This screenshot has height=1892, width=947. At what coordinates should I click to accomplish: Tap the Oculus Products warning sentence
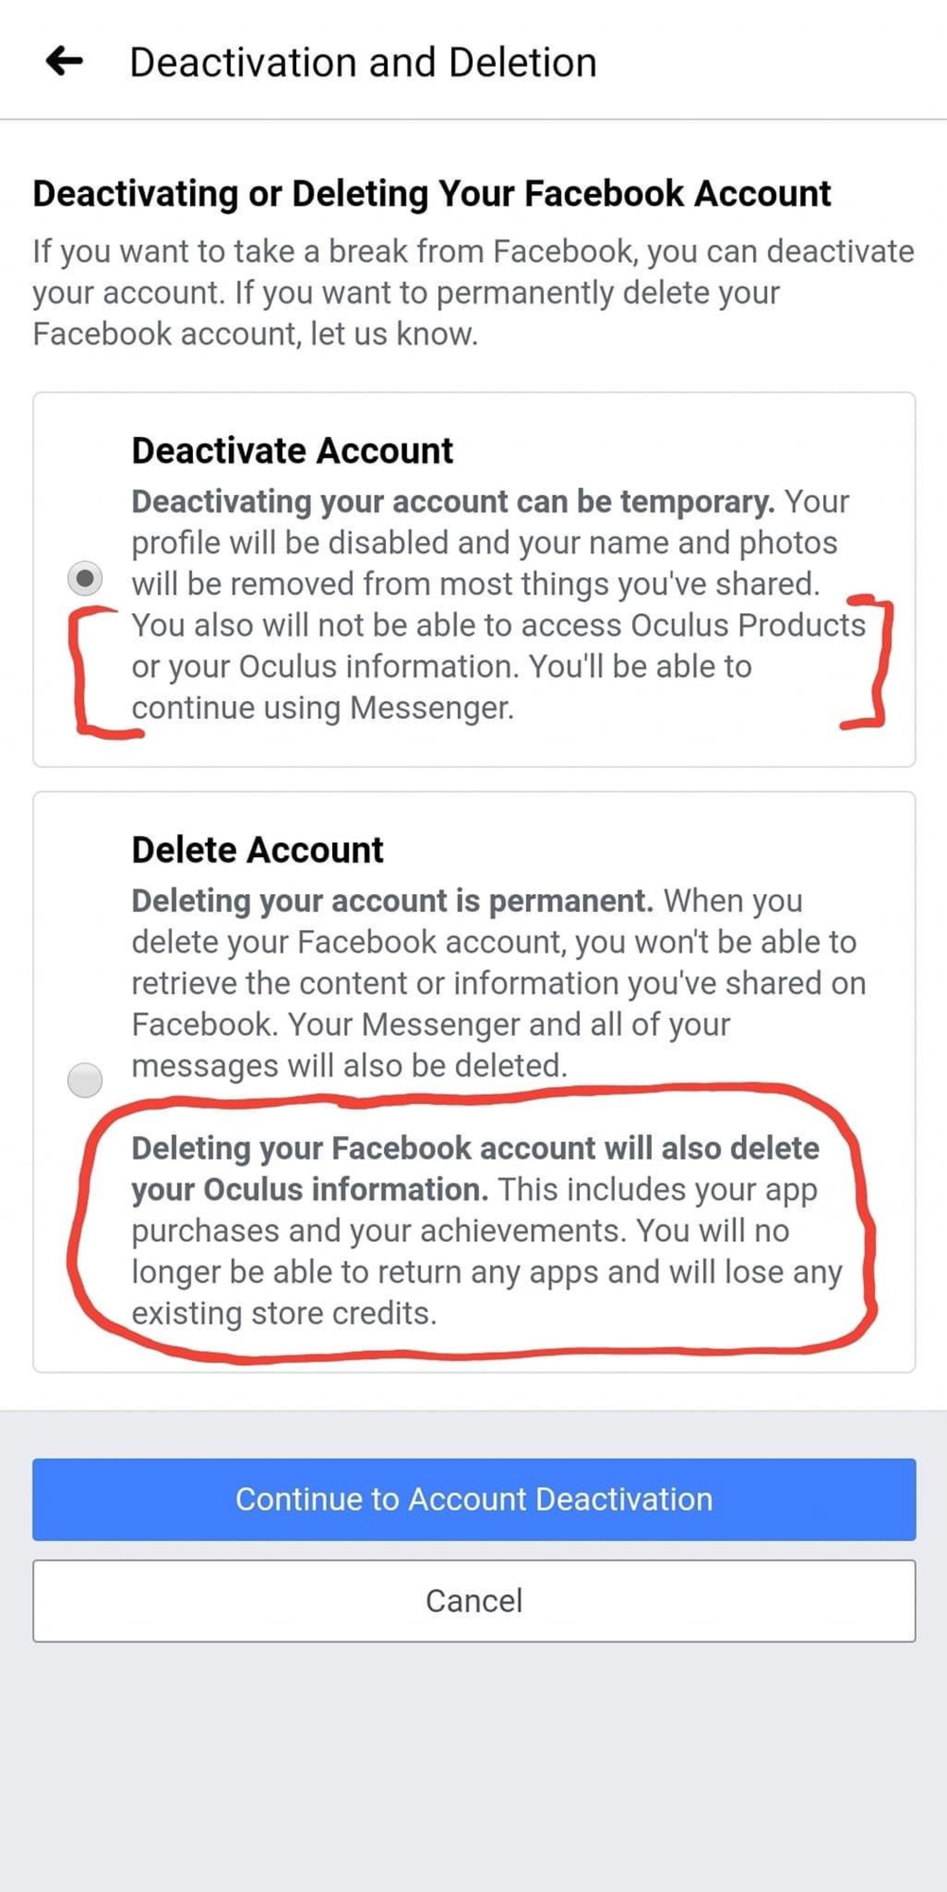tap(498, 625)
